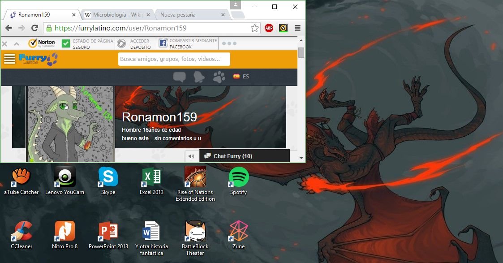Image resolution: width=503 pixels, height=263 pixels.
Task: Close the Ronamon159 tab
Action: [x=74, y=15]
